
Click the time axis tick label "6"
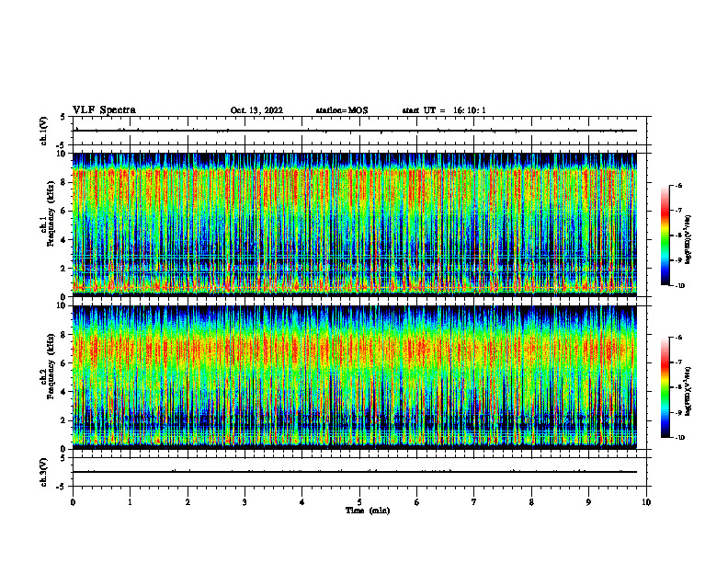[x=417, y=502]
